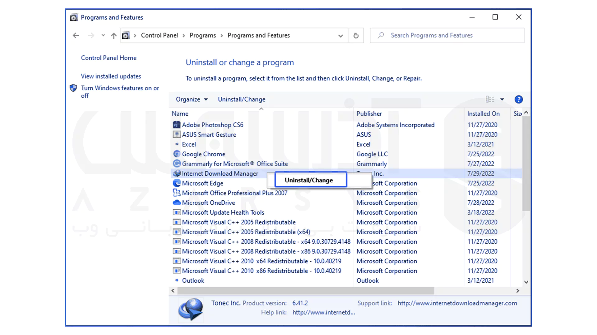Screen dimensions: 597x335
Task: Select Visual C++ 2008 Redistributable x64 9.0.30729.4148
Action: coord(346,241)
